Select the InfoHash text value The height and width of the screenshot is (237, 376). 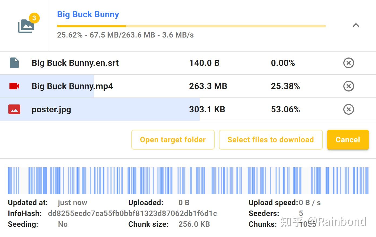[132, 213]
